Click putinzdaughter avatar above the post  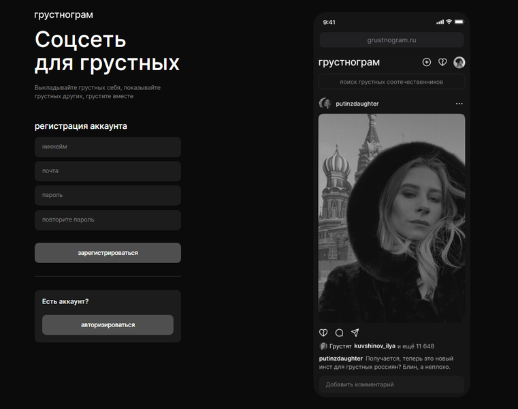(x=325, y=104)
